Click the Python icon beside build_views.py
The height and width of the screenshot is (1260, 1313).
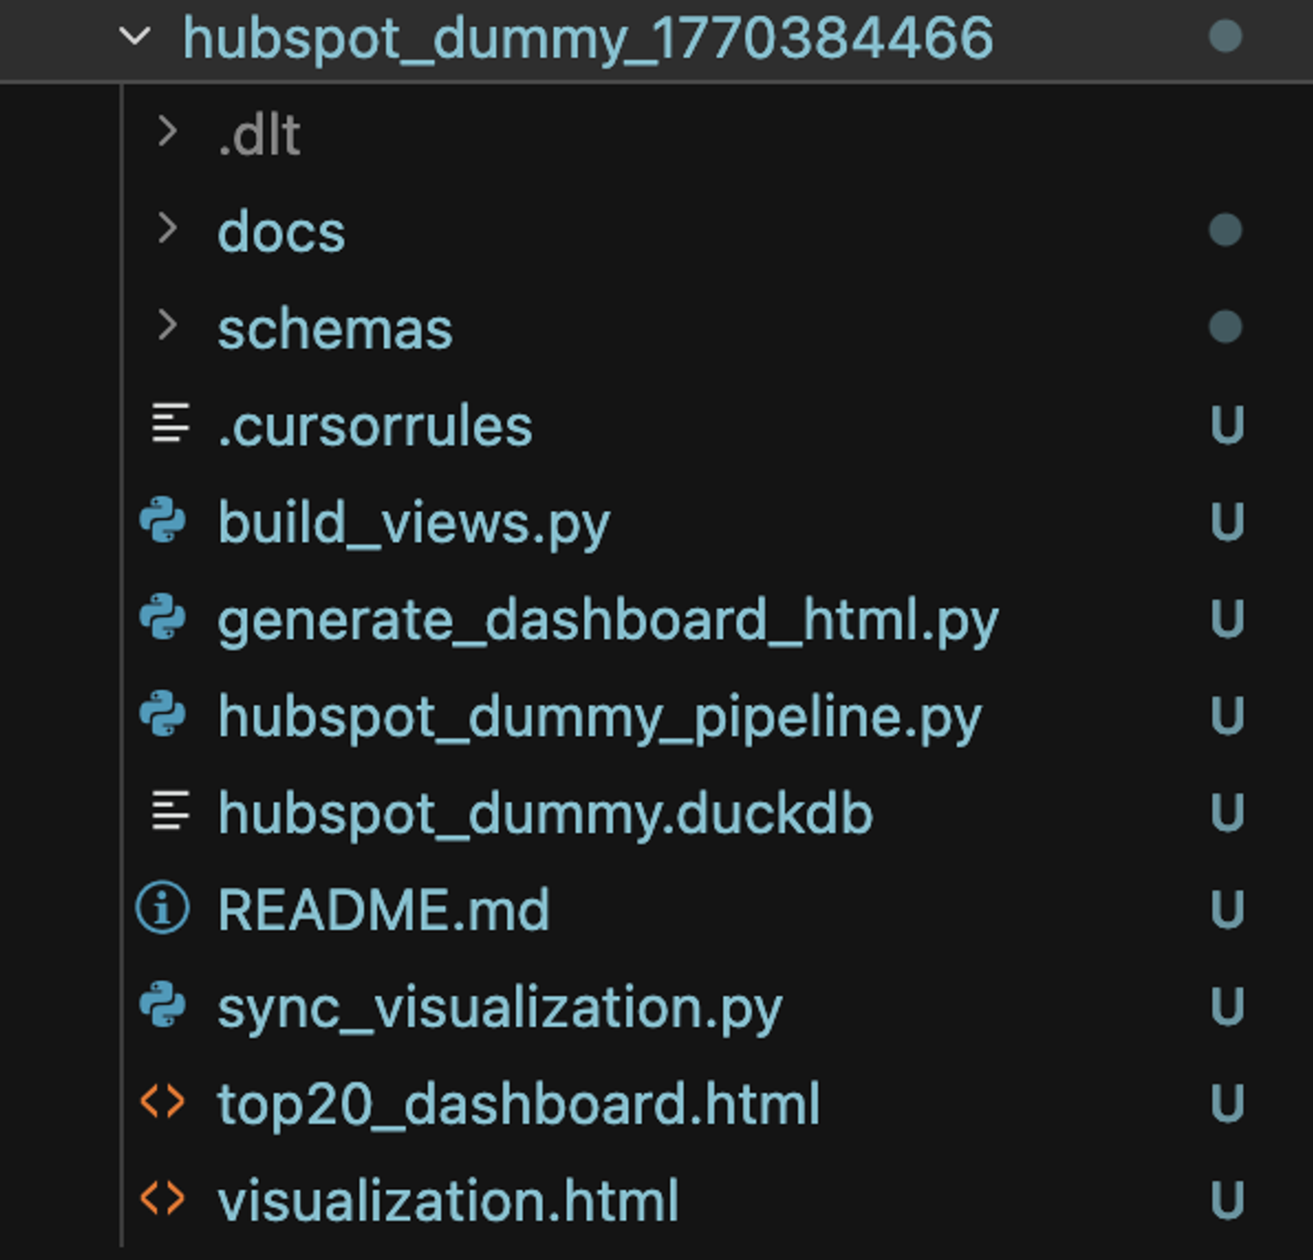point(163,521)
